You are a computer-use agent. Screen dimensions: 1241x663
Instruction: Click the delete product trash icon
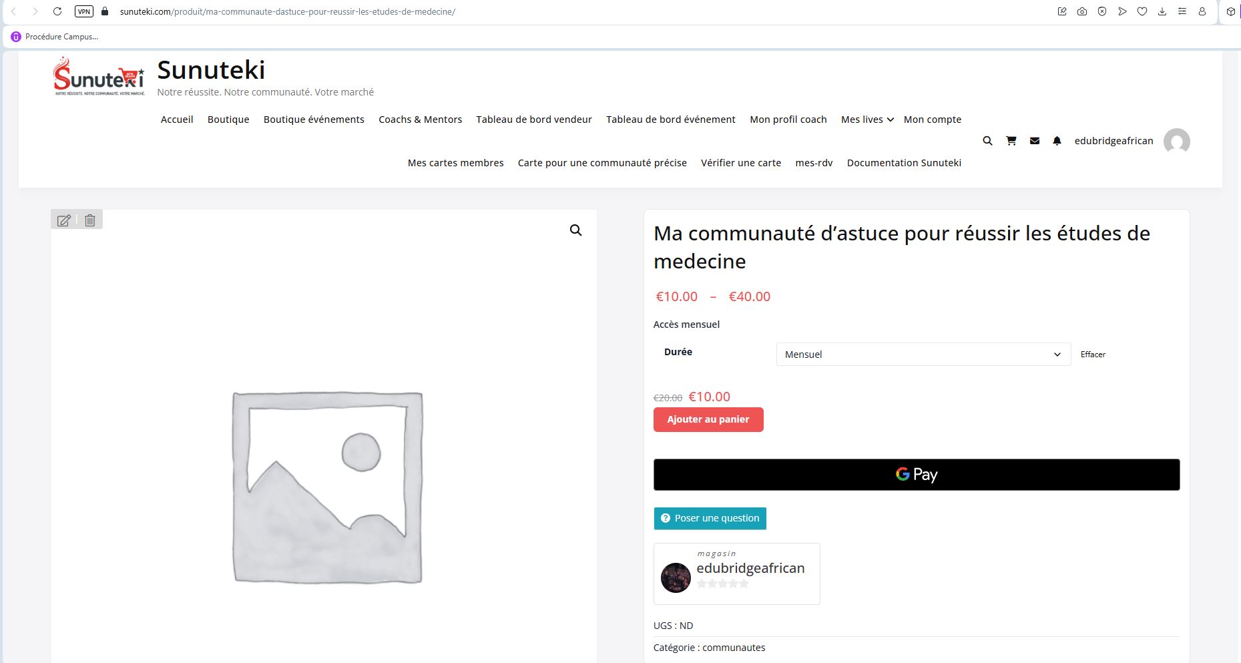90,220
